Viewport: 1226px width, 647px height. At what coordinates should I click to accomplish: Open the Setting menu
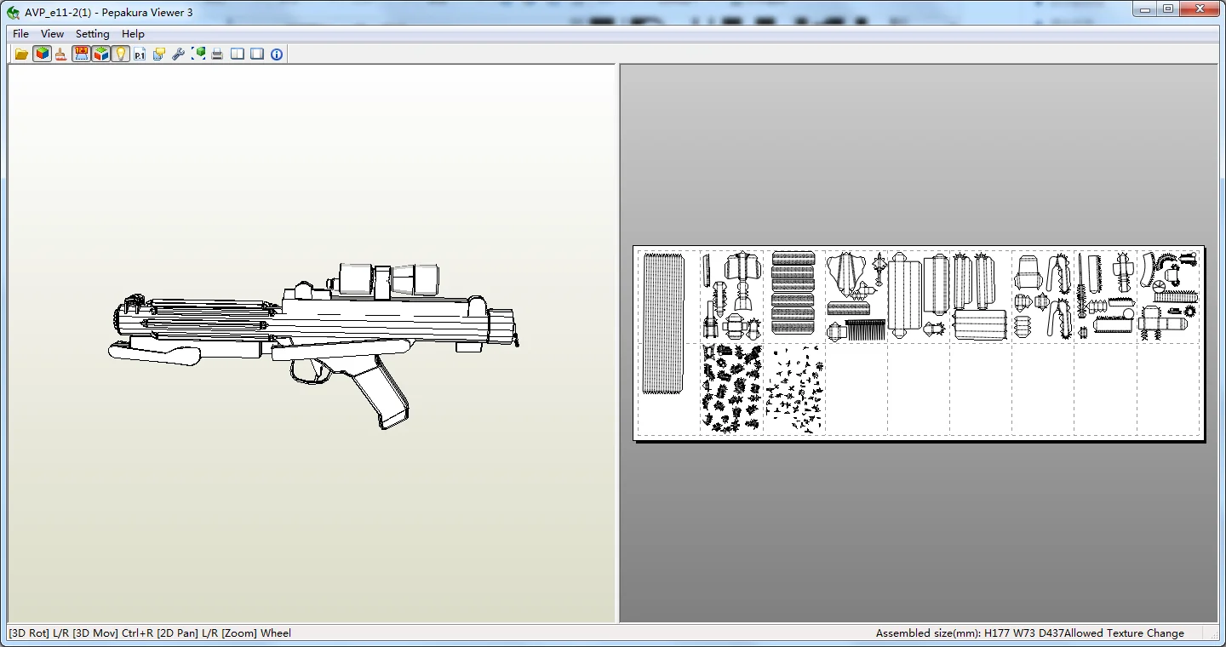(93, 34)
